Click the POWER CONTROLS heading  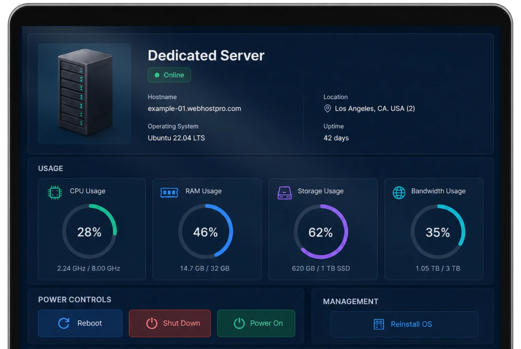74,300
